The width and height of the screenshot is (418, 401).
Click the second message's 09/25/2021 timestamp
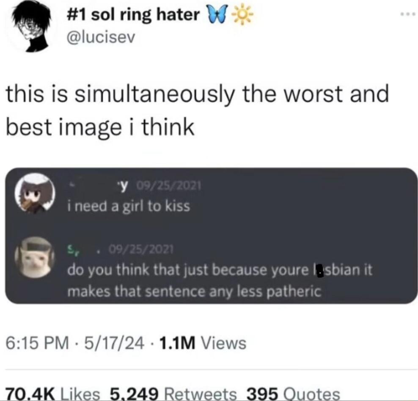click(141, 250)
